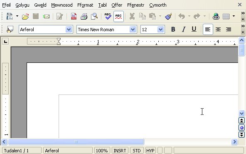Click the horizontal scrollbar right arrow
The image size is (246, 154).
click(234, 142)
